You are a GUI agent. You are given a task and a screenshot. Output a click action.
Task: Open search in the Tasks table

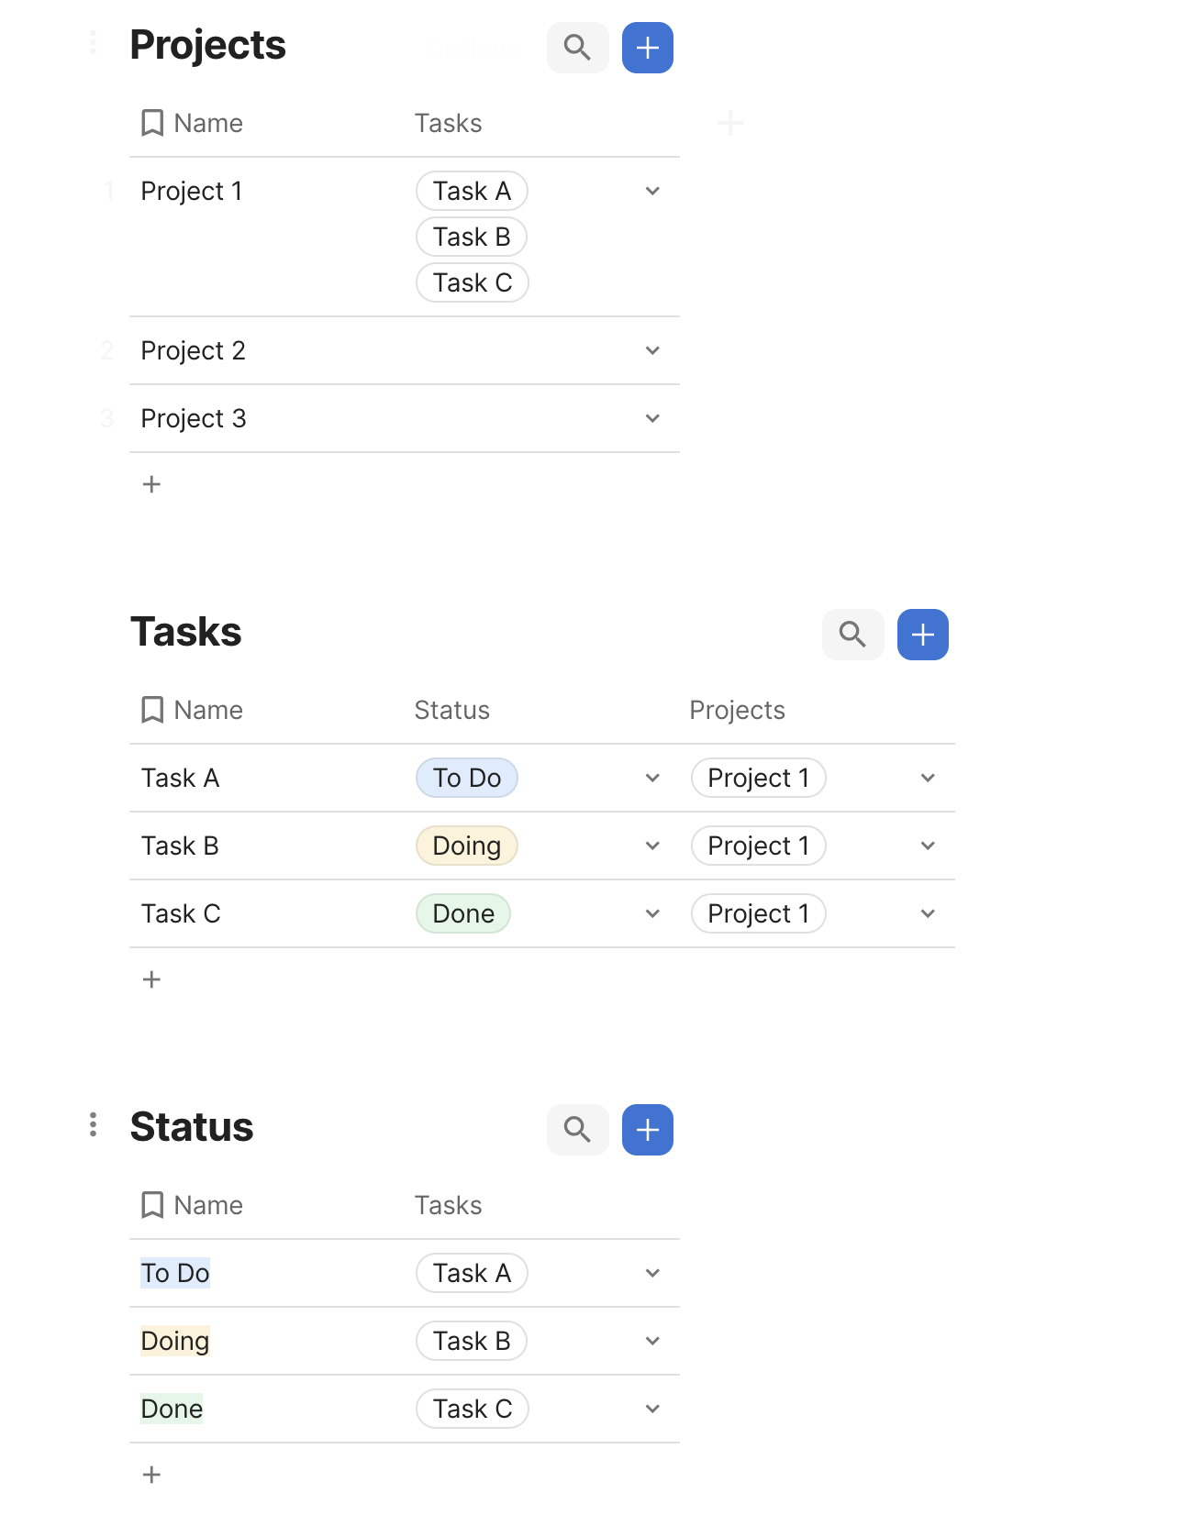coord(852,635)
